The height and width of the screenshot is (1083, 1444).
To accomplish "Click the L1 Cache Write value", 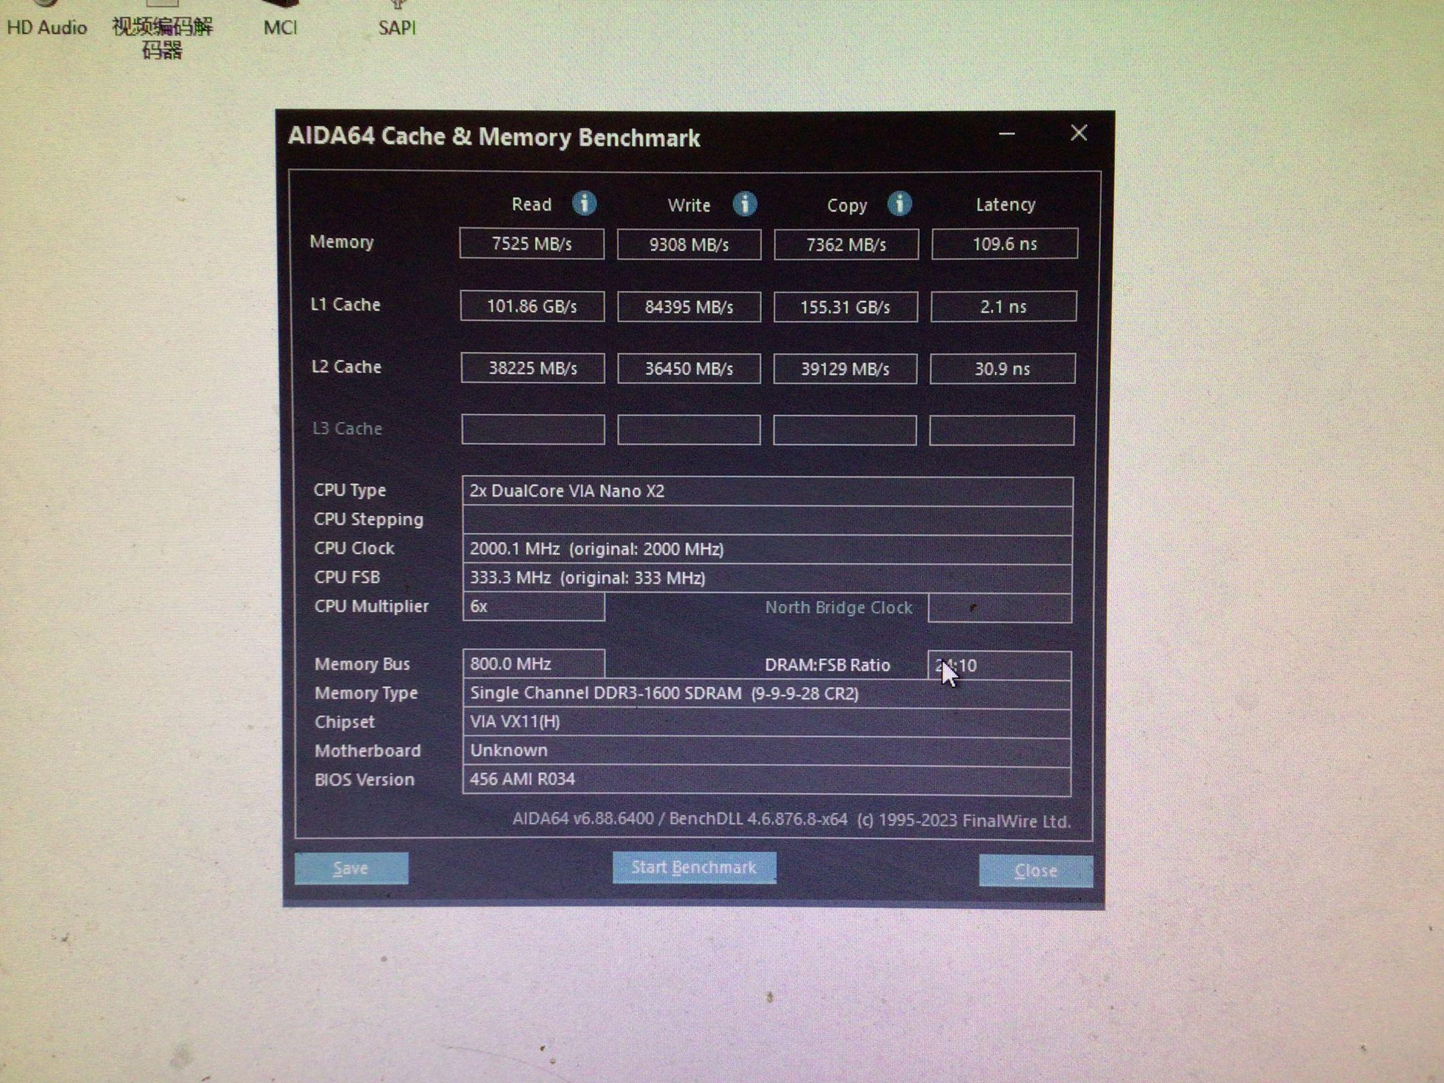I will pyautogui.click(x=688, y=307).
